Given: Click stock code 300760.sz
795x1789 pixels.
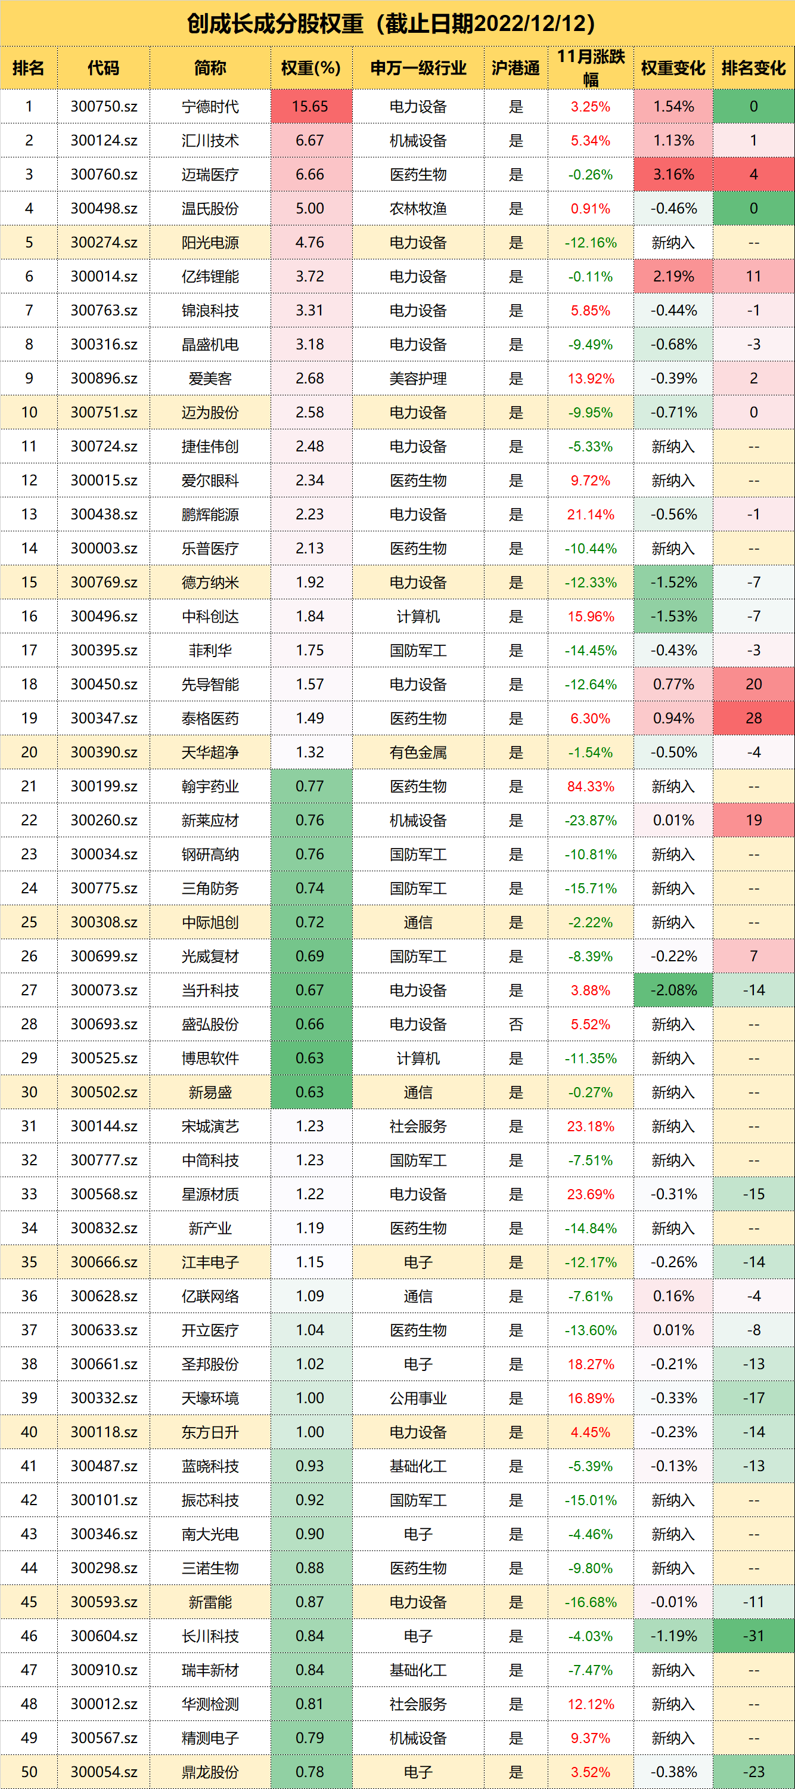Looking at the screenshot, I should (104, 174).
